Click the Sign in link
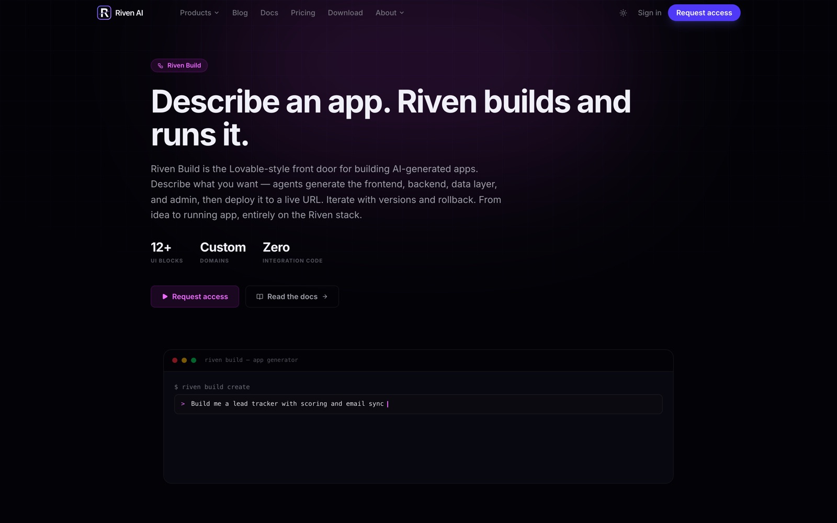The width and height of the screenshot is (837, 523). tap(649, 13)
